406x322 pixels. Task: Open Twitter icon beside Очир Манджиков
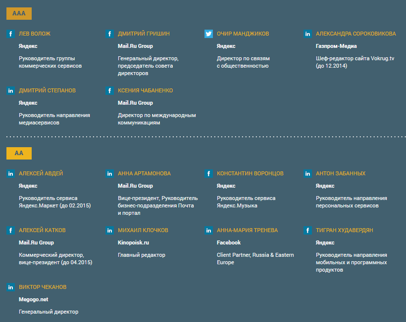click(x=208, y=34)
